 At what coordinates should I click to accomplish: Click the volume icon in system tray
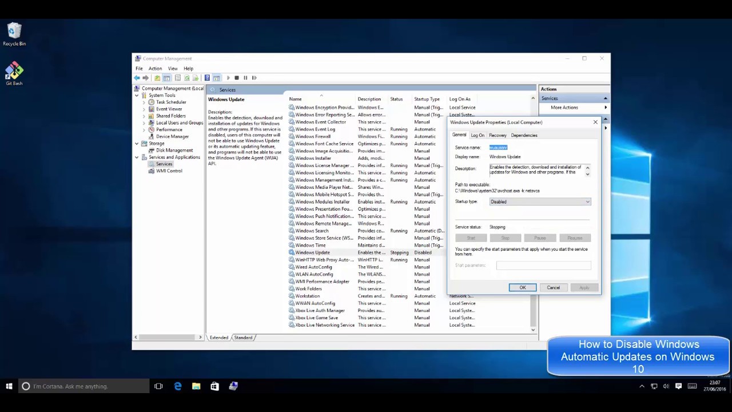[666, 386]
